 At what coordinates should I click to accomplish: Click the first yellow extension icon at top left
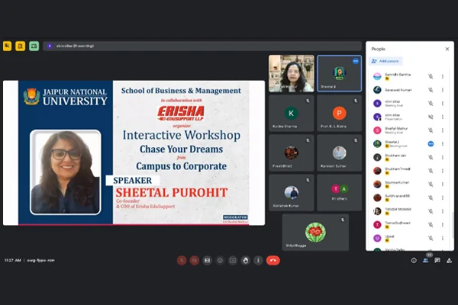(x=8, y=46)
